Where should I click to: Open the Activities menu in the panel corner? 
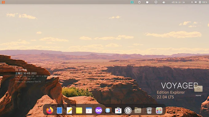point(3,2)
